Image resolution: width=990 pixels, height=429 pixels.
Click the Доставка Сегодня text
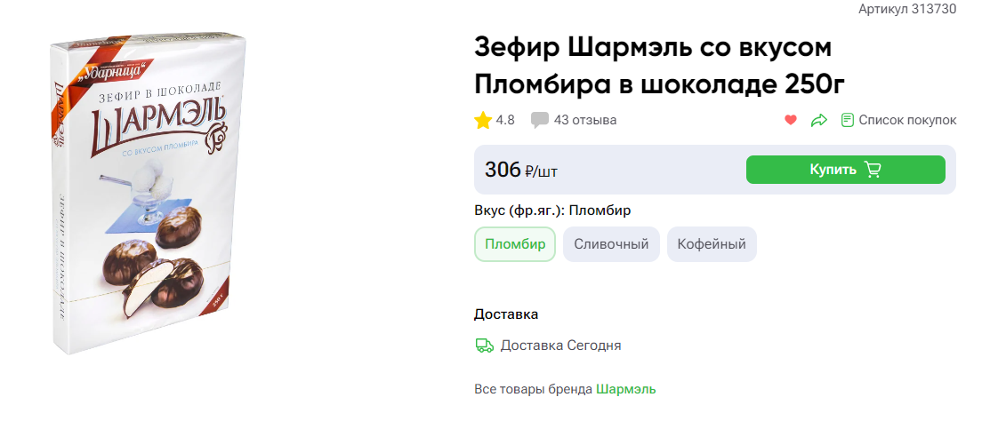pos(560,346)
